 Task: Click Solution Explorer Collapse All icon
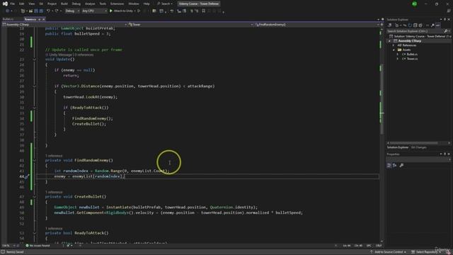point(415,25)
